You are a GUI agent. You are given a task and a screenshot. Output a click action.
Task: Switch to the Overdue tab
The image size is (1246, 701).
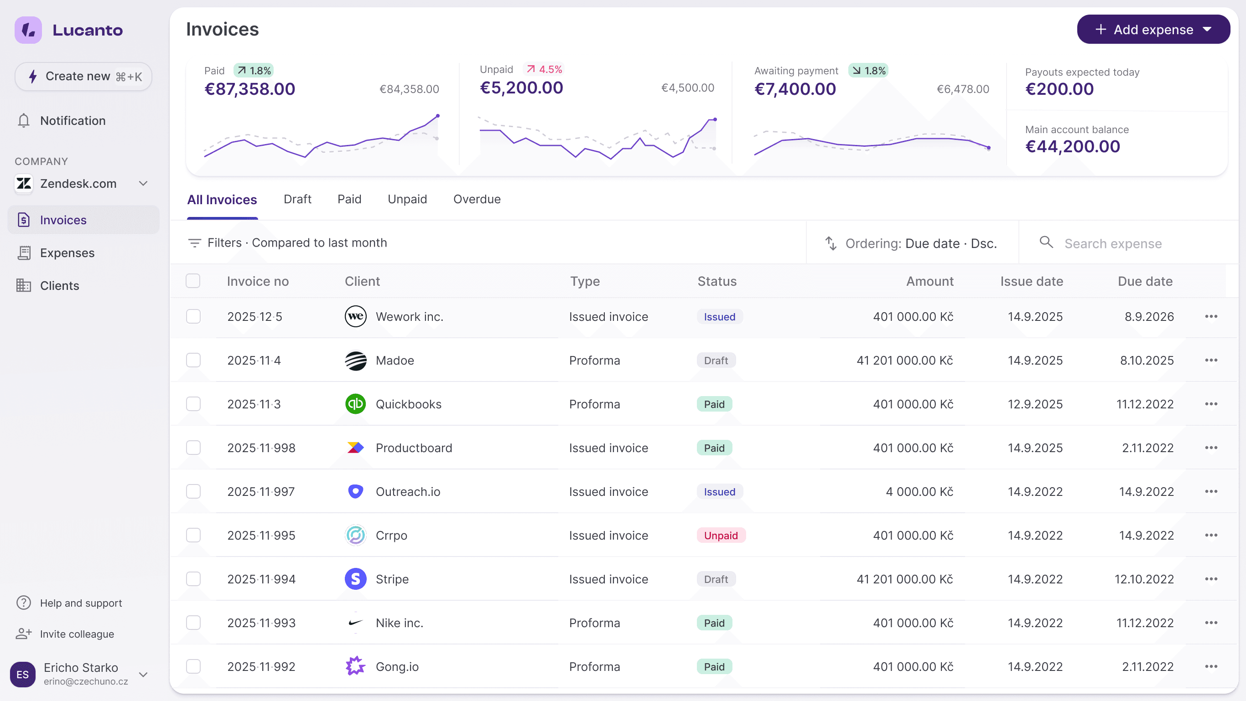coord(477,199)
